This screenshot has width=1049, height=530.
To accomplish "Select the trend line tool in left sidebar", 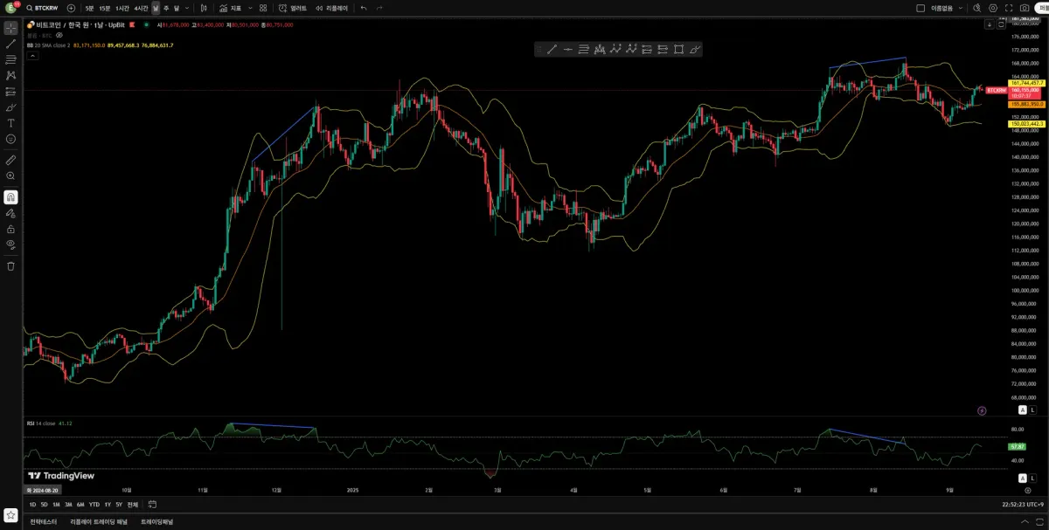I will click(10, 44).
